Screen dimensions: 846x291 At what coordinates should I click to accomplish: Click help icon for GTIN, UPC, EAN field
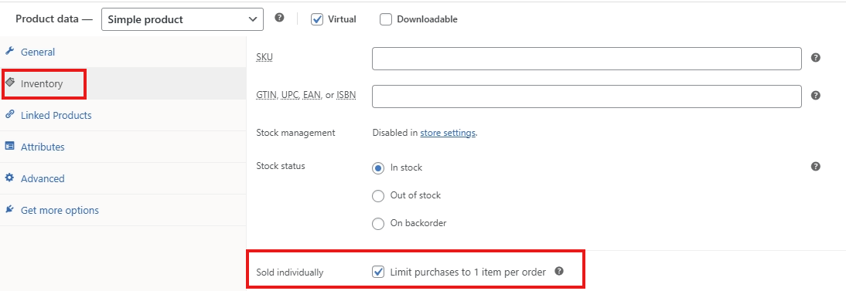click(816, 96)
